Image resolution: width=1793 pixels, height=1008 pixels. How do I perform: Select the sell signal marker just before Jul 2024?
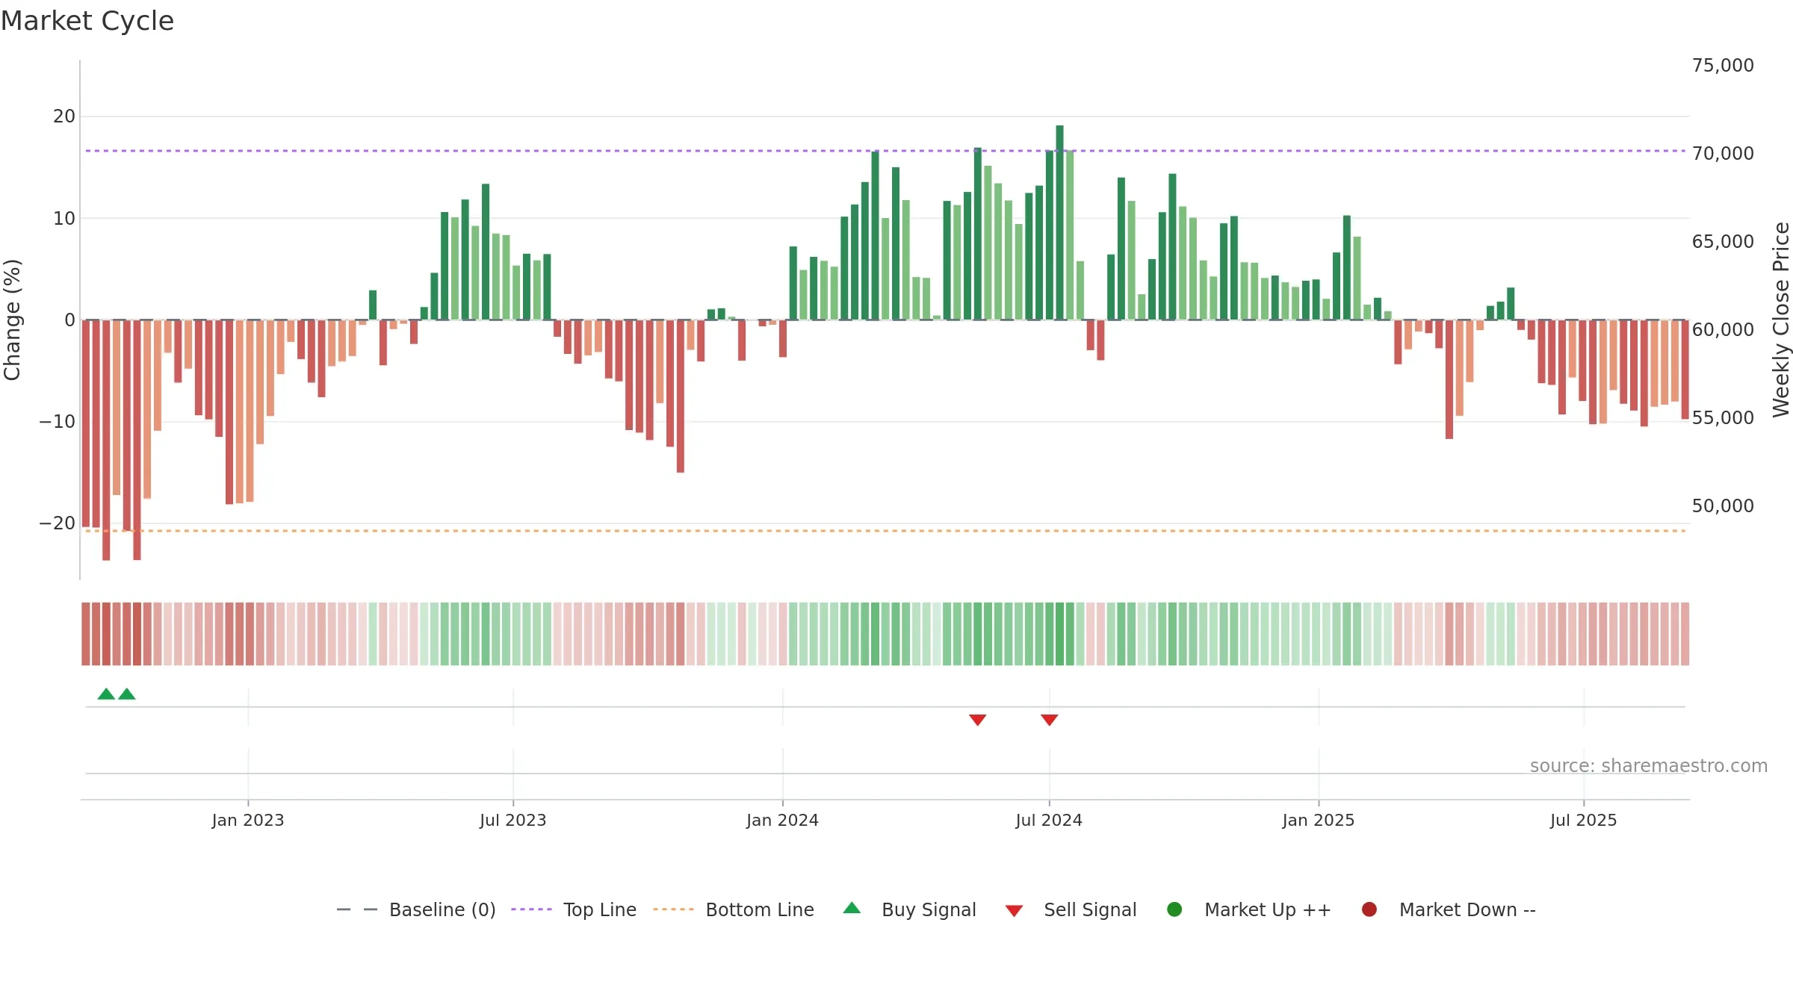(978, 720)
